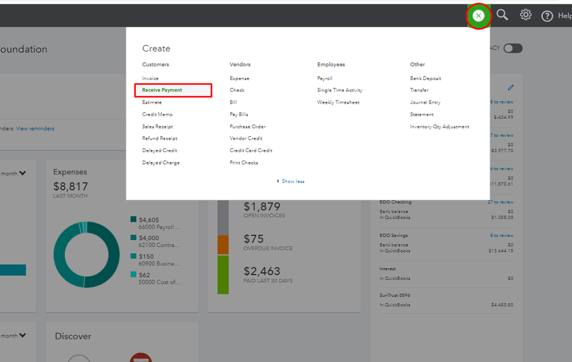This screenshot has height=362, width=572.
Task: Click the SunTrust 8596 account row
Action: point(446,300)
